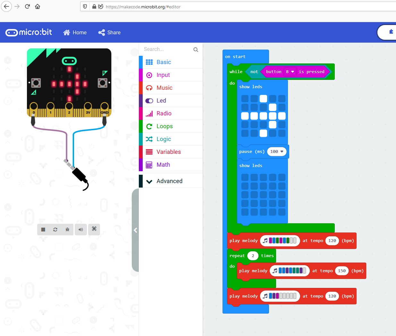Toggle simulator debug mode bug icon
Image resolution: width=396 pixels, height=336 pixels.
click(x=67, y=230)
